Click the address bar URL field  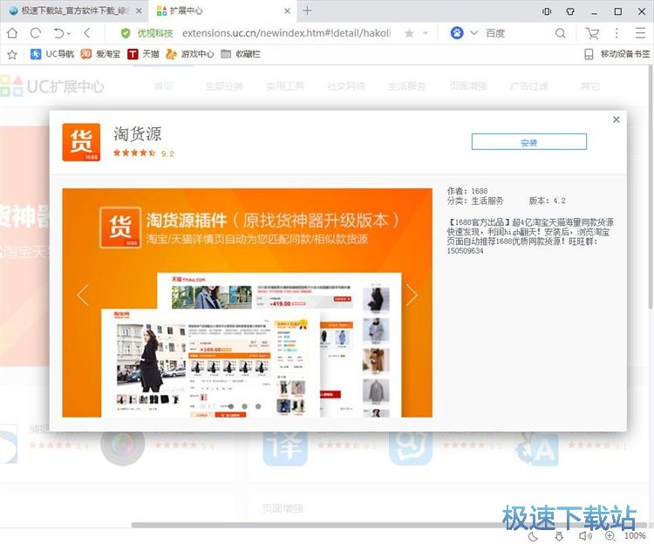pyautogui.click(x=286, y=33)
